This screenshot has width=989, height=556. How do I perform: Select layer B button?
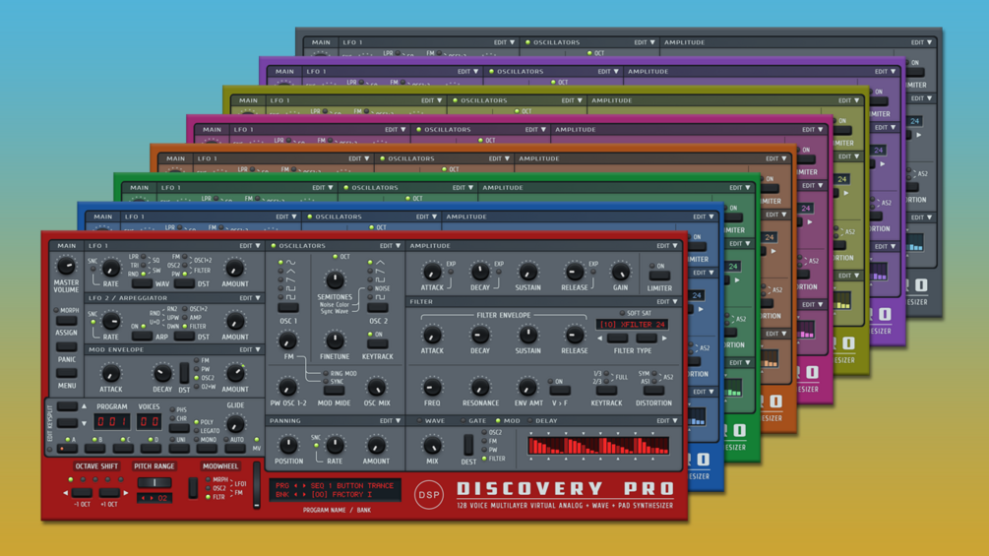pyautogui.click(x=94, y=448)
